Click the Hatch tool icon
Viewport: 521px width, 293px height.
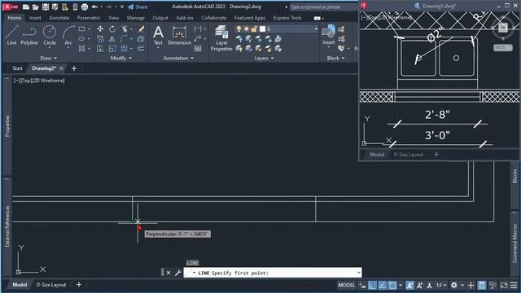coord(81,49)
